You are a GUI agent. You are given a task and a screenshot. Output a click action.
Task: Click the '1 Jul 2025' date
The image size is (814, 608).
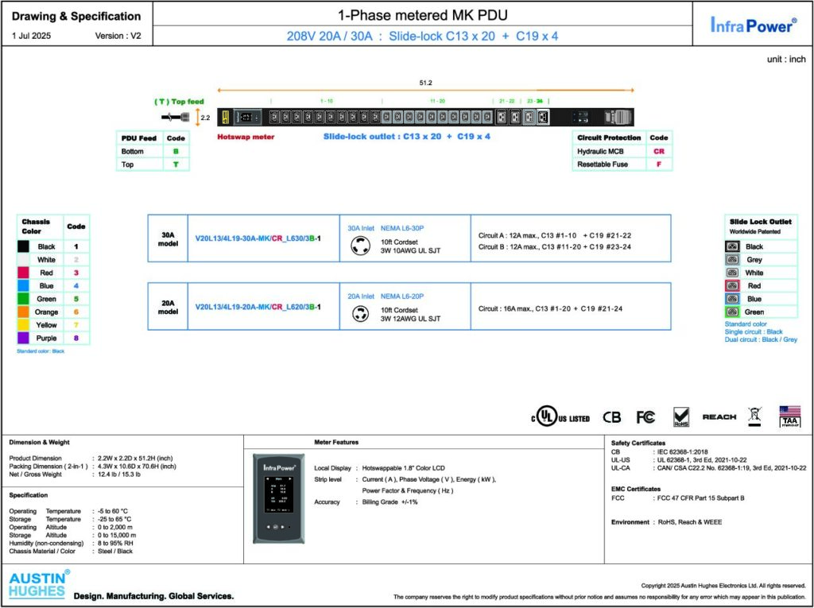pos(31,36)
